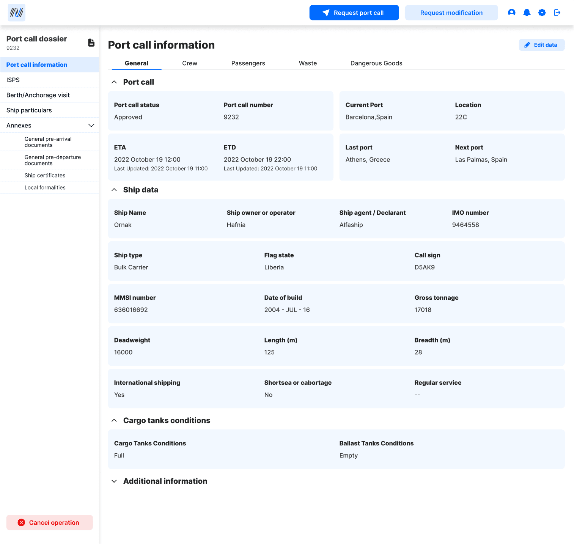Open Ship particulars in sidebar
Screen dimensions: 574x544
tap(50, 110)
